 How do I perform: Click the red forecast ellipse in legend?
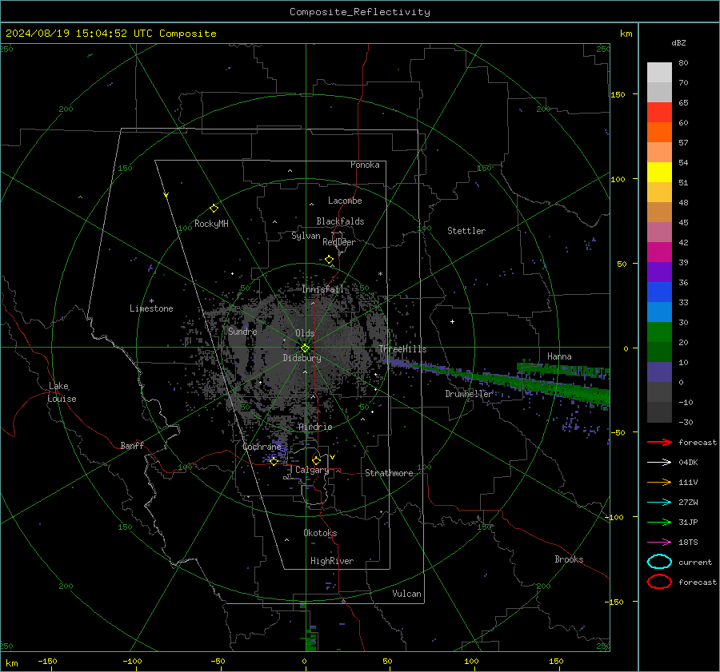pos(659,582)
